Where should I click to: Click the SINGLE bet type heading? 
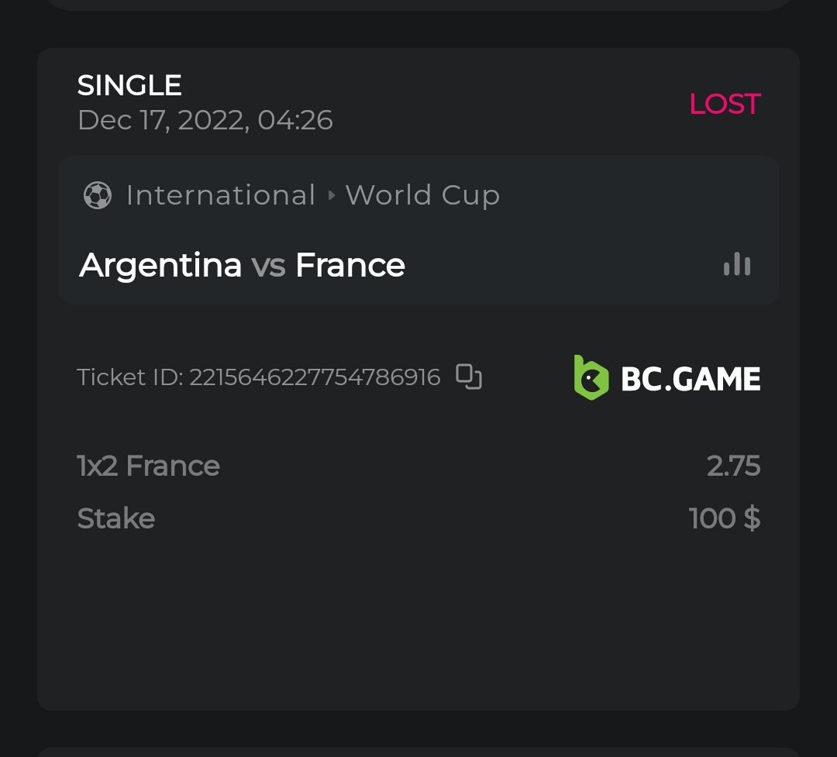(129, 85)
